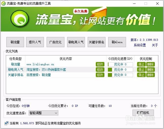Click the 可建任务数 10 value
The image size is (164, 129).
click(x=110, y=106)
